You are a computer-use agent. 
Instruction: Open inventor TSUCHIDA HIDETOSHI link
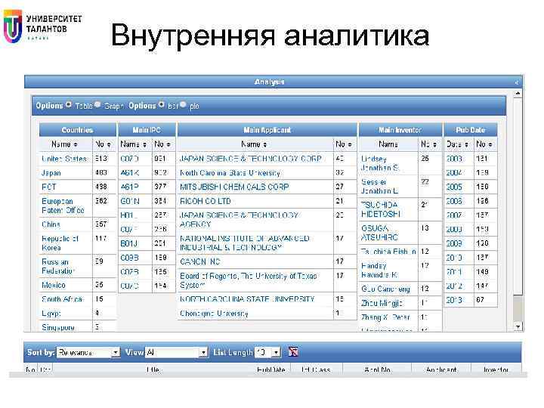tap(381, 209)
